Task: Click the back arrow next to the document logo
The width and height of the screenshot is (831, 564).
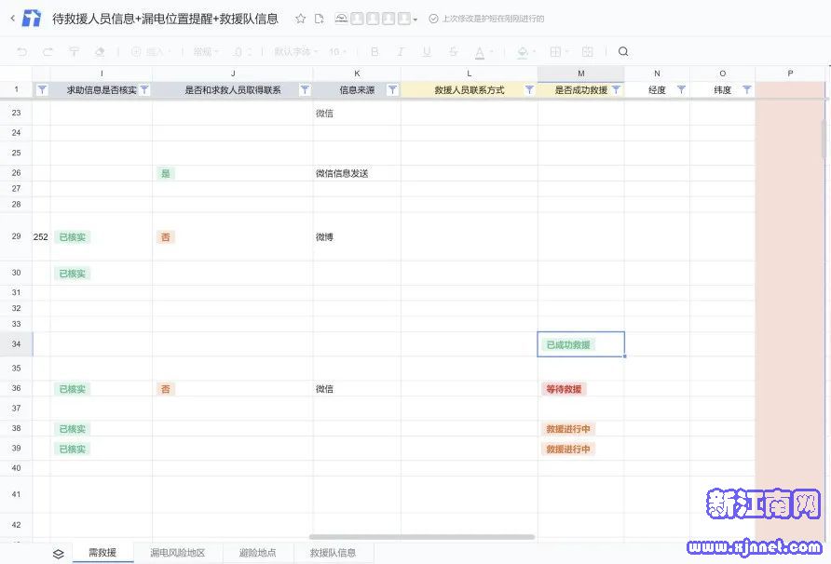Action: click(12, 18)
